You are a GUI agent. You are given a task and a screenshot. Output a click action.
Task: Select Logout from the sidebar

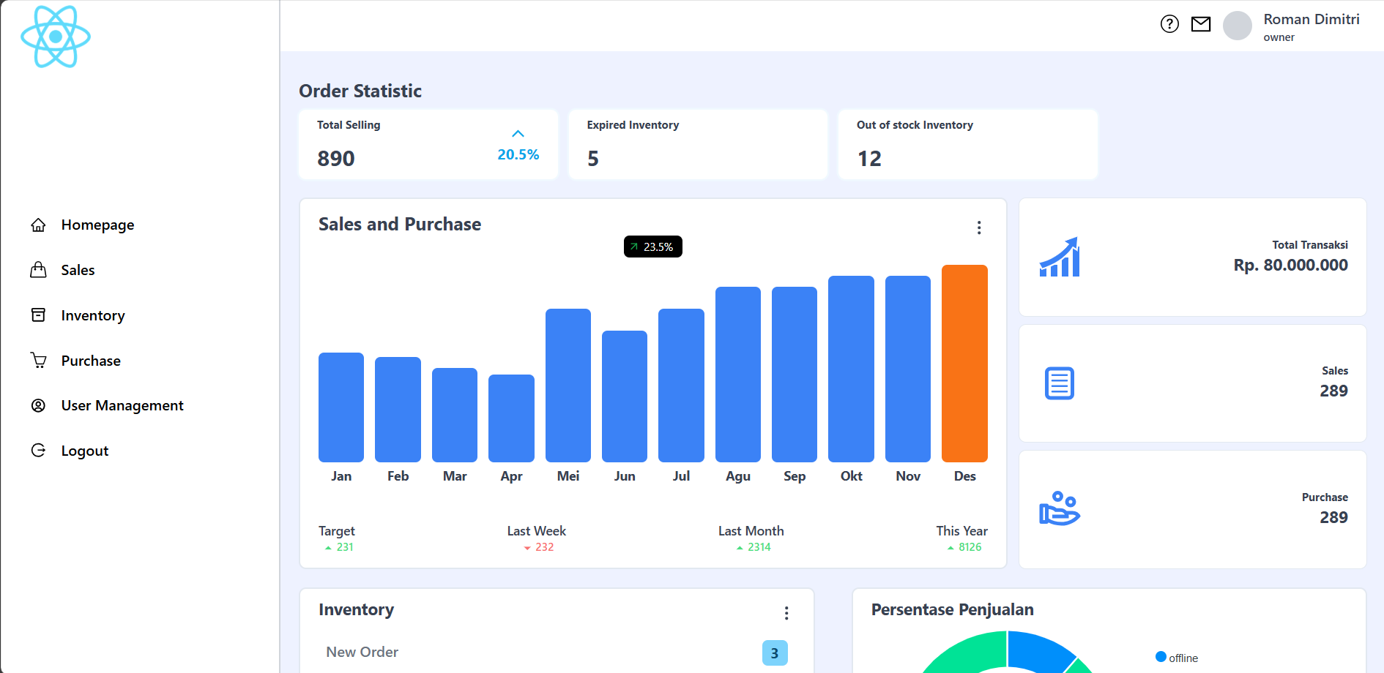pos(85,451)
